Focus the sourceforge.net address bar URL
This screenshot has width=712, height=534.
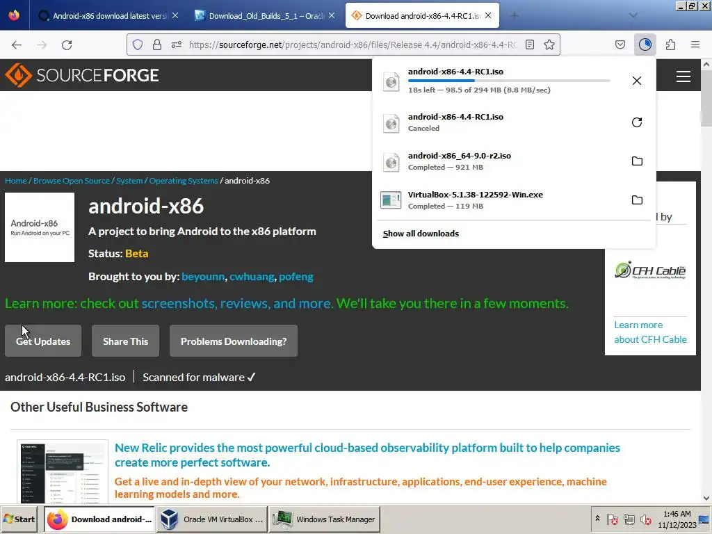pos(353,44)
